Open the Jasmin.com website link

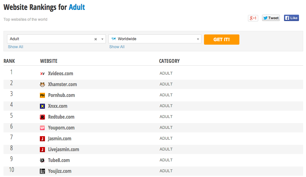click(x=60, y=138)
